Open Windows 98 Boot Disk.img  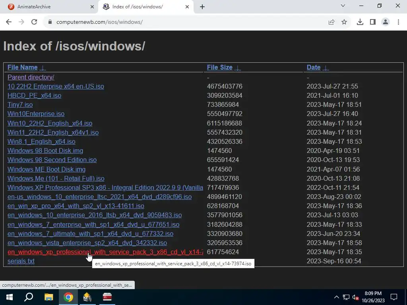point(45,151)
